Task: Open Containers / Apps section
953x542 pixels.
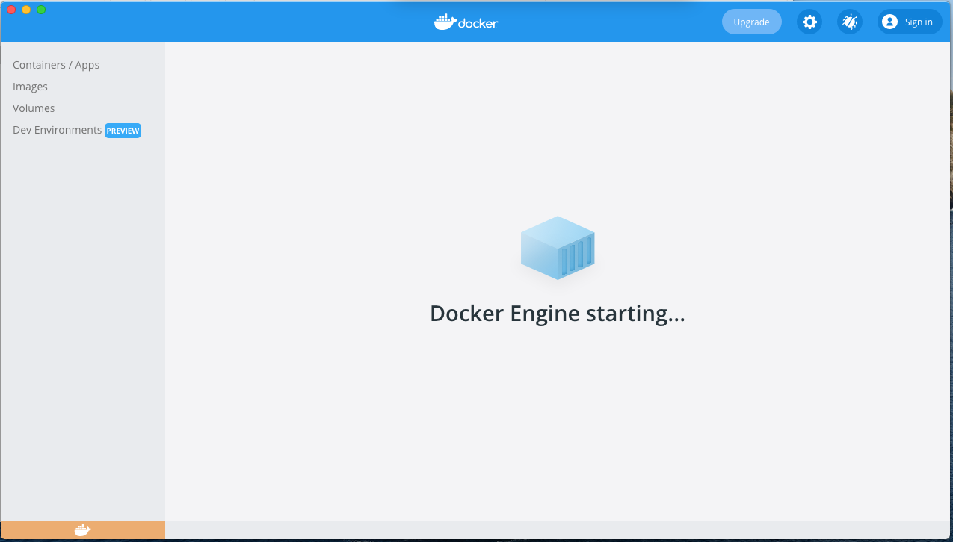Action: [56, 65]
